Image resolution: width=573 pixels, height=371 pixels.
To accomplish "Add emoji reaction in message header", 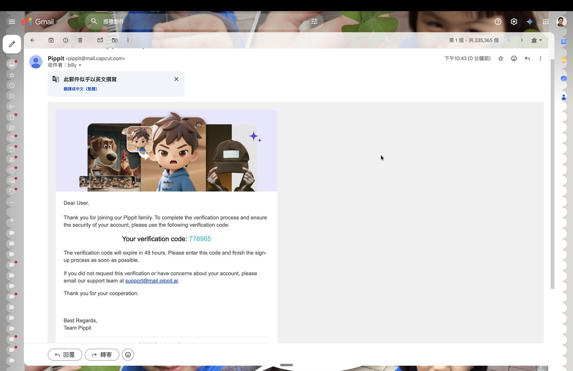I will (514, 59).
